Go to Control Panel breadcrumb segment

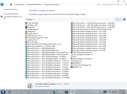coord(19,5)
